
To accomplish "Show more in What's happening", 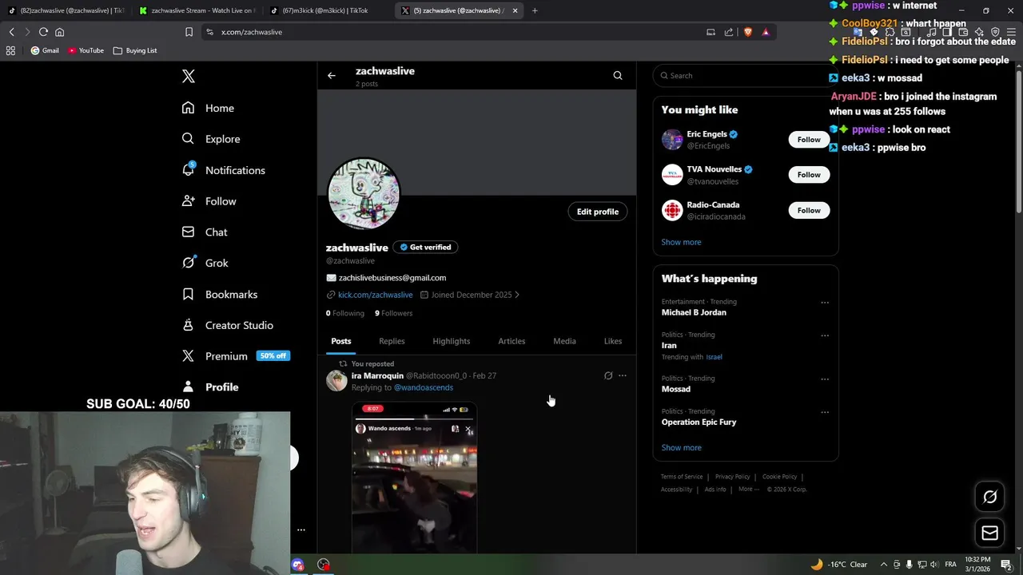I will tap(681, 448).
